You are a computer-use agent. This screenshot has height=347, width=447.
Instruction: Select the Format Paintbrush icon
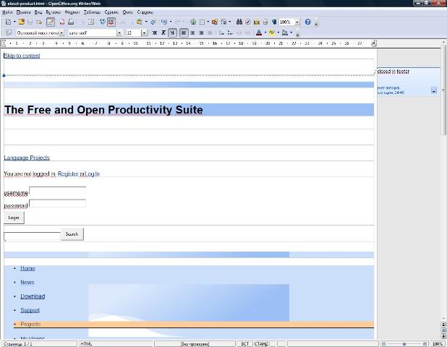tap(153, 22)
